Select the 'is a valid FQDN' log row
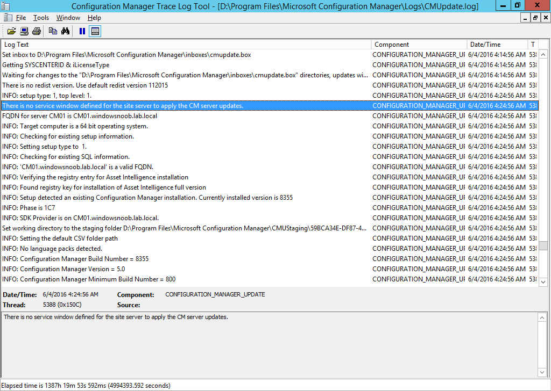 coord(270,167)
